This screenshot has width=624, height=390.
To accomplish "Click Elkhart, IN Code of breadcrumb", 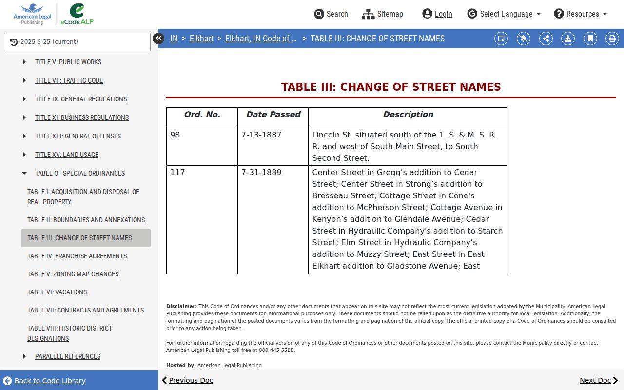I will pyautogui.click(x=261, y=39).
